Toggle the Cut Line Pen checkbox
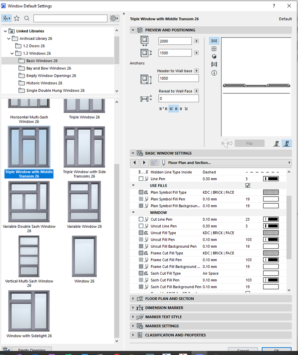298x355 pixels. (141, 219)
